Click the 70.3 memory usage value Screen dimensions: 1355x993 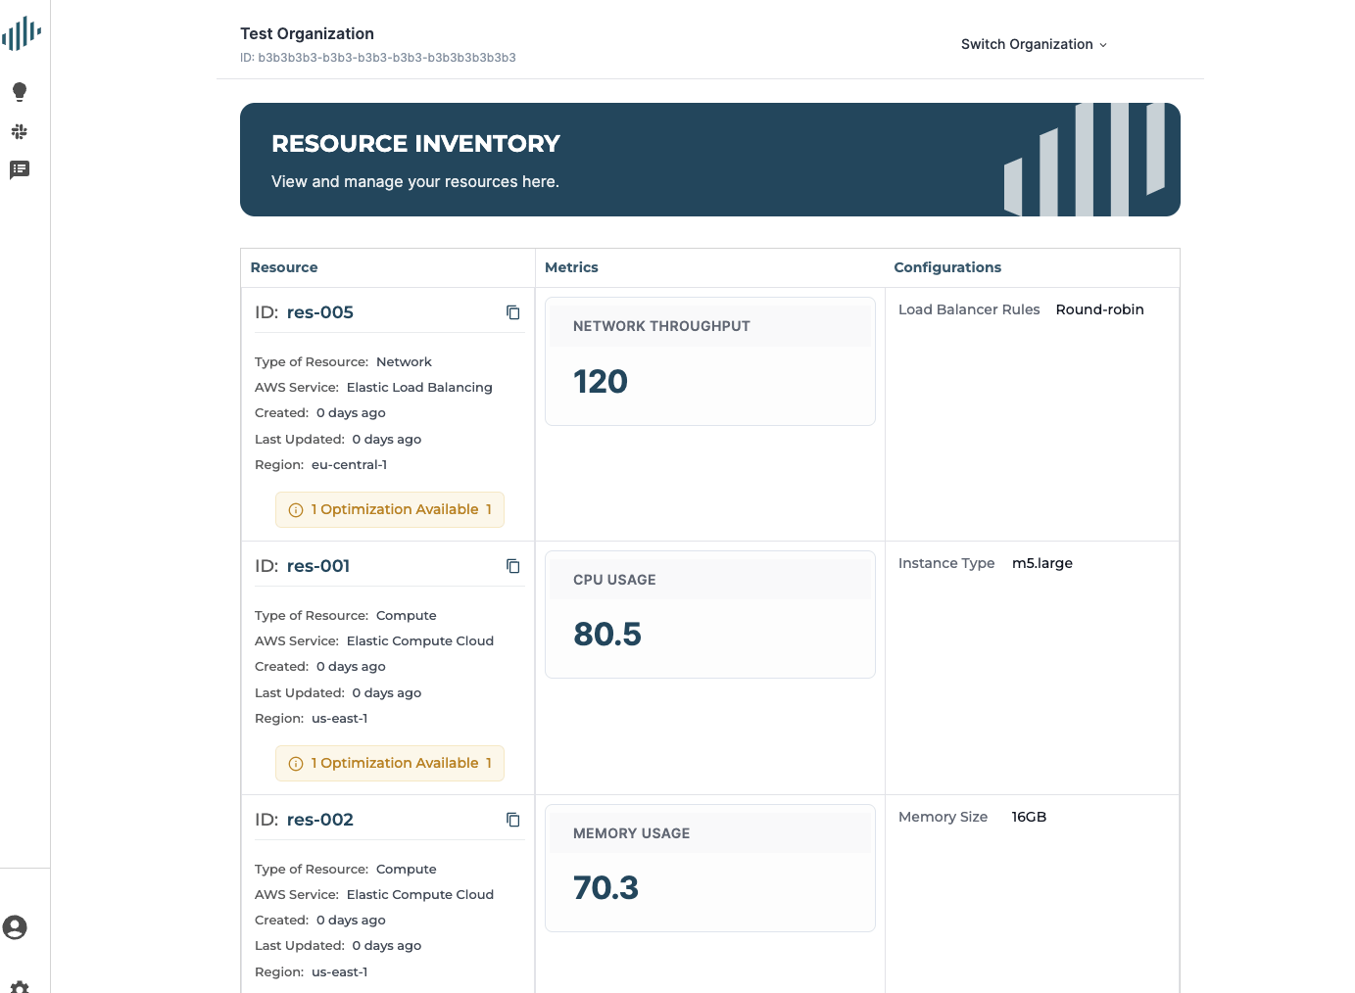tap(605, 888)
